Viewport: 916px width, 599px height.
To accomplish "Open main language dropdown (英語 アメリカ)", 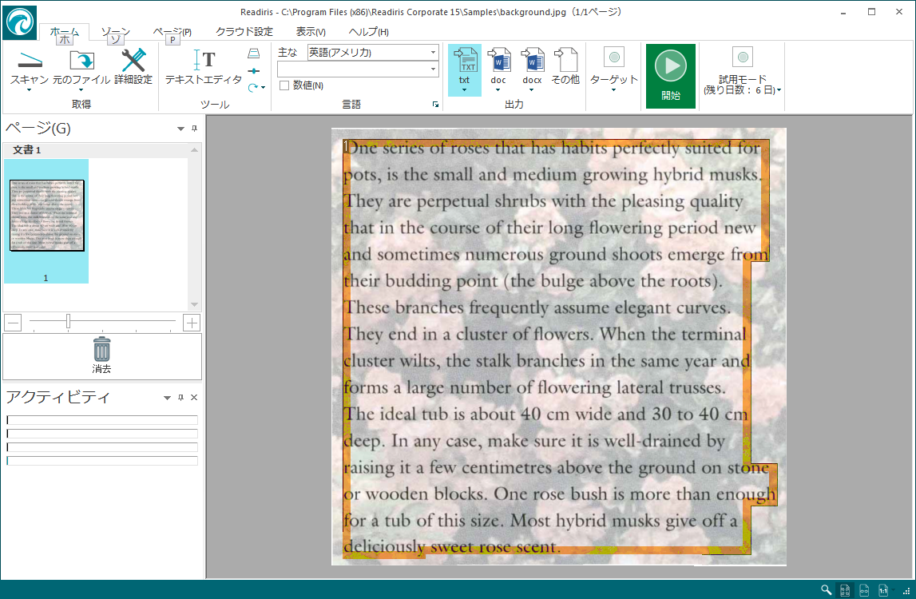I will [x=434, y=53].
